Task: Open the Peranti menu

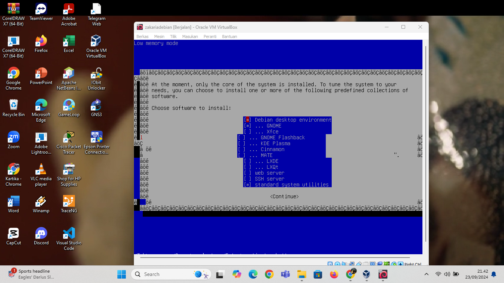Action: (210, 36)
